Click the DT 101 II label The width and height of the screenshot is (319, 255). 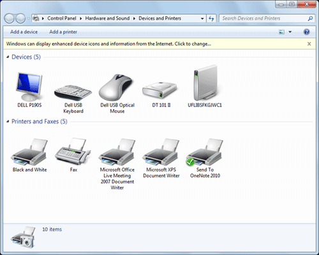click(161, 105)
